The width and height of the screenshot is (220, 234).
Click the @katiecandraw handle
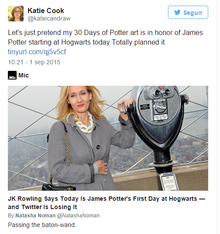tap(49, 18)
